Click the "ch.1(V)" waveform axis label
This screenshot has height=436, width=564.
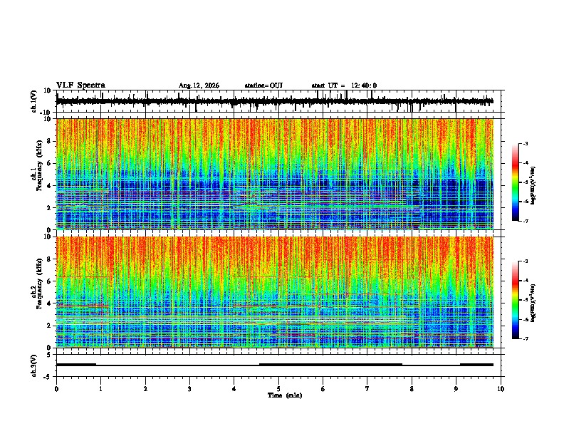click(x=34, y=101)
